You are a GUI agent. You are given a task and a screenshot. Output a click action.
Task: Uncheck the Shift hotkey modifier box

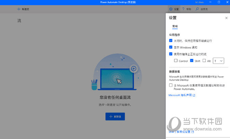[192, 60]
